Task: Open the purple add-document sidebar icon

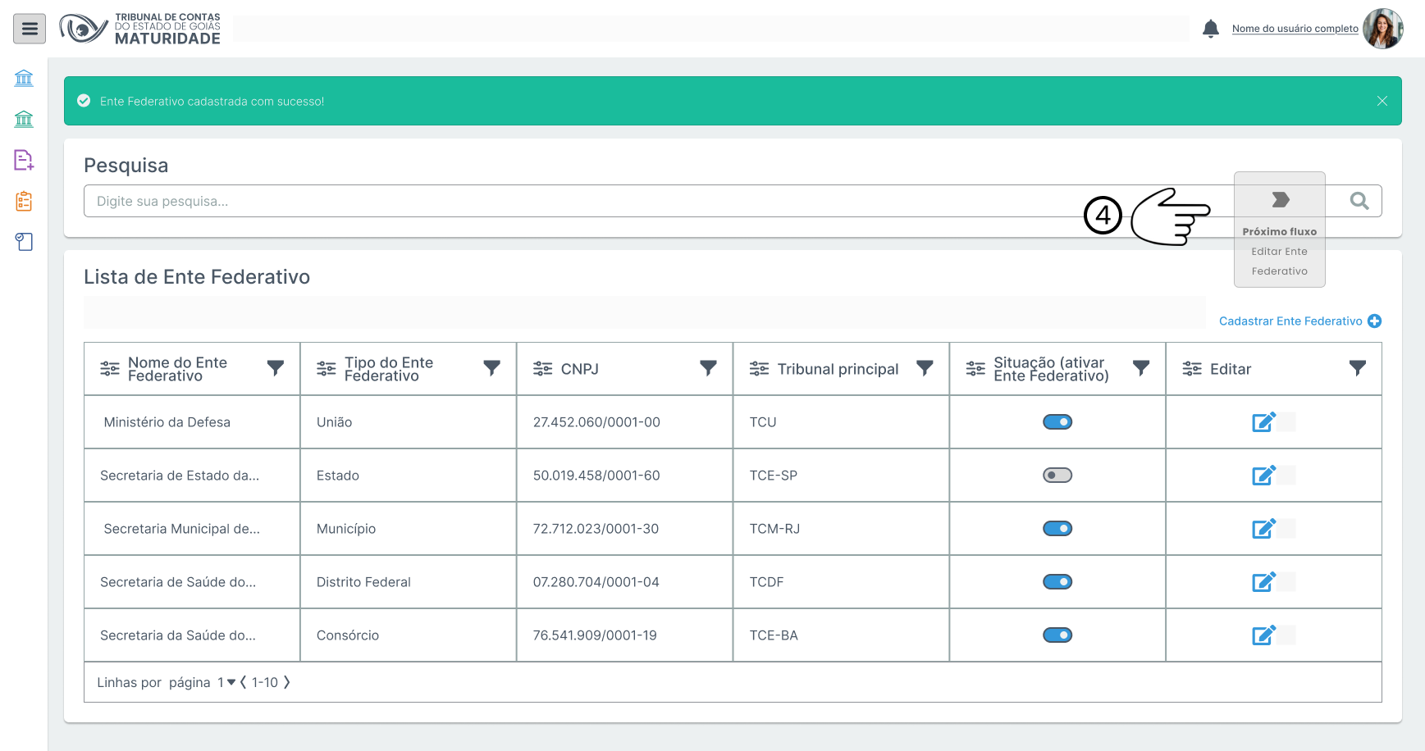Action: (x=24, y=160)
